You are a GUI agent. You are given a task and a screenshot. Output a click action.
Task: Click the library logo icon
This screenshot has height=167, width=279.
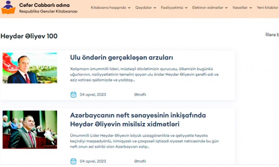8,7
